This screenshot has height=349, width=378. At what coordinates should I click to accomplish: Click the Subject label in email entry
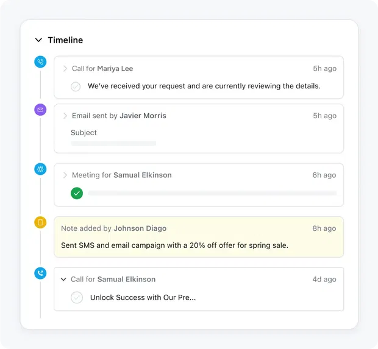pos(84,133)
